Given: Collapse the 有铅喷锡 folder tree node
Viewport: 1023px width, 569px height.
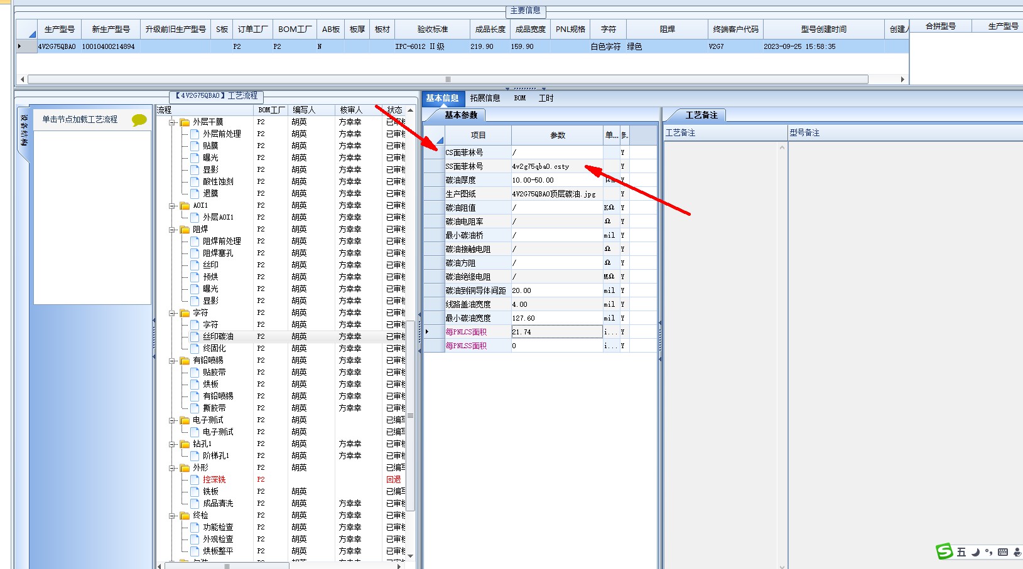Looking at the screenshot, I should point(172,361).
